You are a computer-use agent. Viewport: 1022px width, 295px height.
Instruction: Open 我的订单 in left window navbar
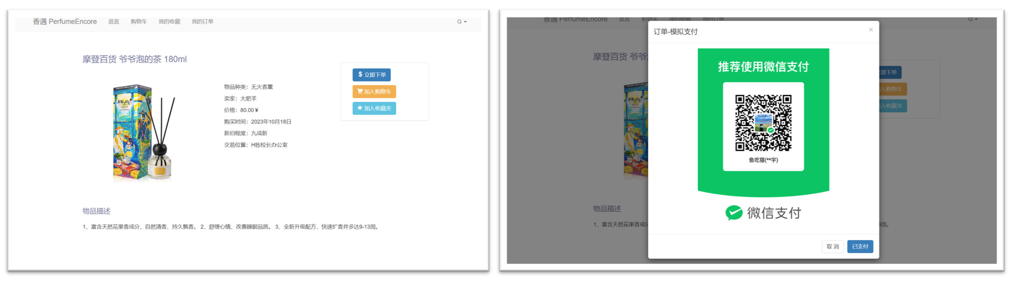click(x=203, y=21)
